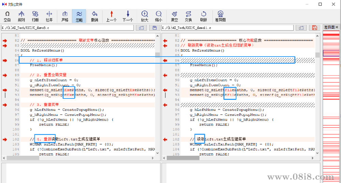Viewport: 341px width, 183px height.
Task: Toggle the highlighted 忽略 (ignore) mode
Action: point(79,16)
